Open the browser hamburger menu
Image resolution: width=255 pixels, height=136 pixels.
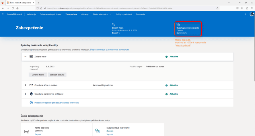[252, 8]
